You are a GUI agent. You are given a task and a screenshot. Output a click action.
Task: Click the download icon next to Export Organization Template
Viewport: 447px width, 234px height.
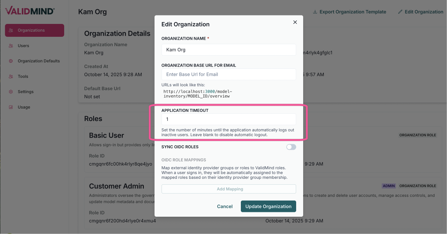(x=315, y=11)
